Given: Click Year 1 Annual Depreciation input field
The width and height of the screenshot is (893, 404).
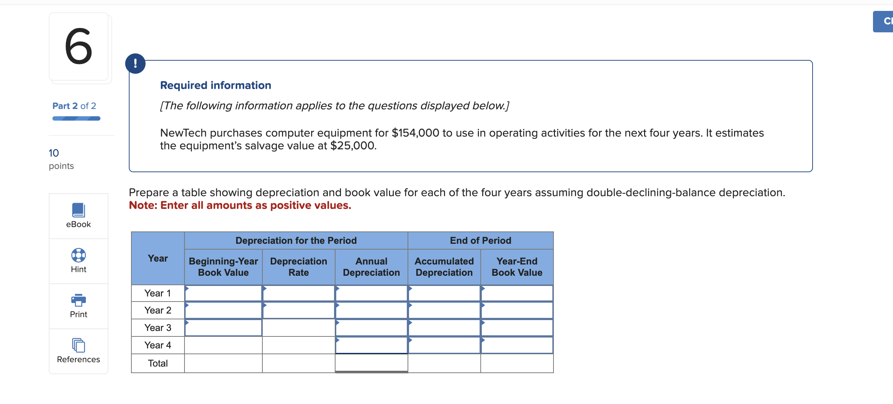Looking at the screenshot, I should 371,293.
